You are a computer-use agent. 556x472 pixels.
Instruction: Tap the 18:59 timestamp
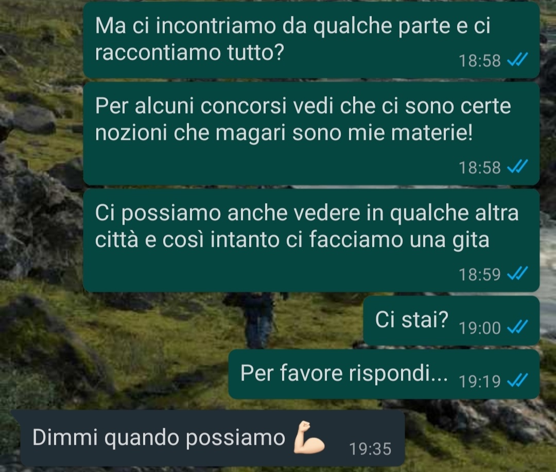pyautogui.click(x=479, y=275)
